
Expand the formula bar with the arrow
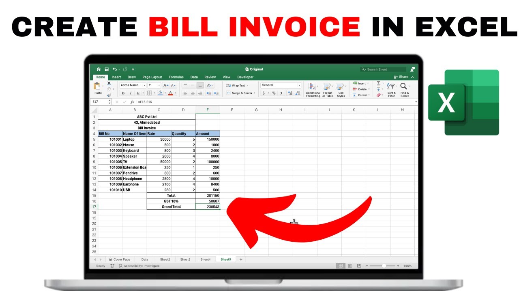[416, 102]
